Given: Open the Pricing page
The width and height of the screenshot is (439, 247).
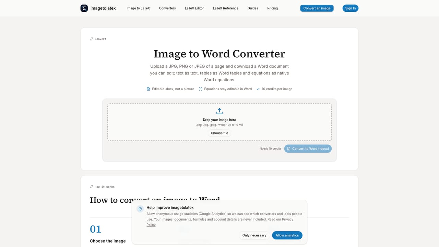Looking at the screenshot, I should point(273,8).
